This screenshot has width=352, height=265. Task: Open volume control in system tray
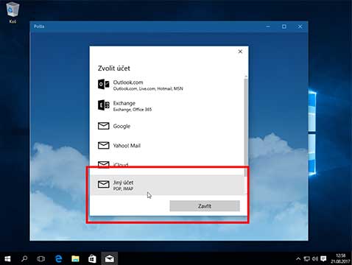315,258
